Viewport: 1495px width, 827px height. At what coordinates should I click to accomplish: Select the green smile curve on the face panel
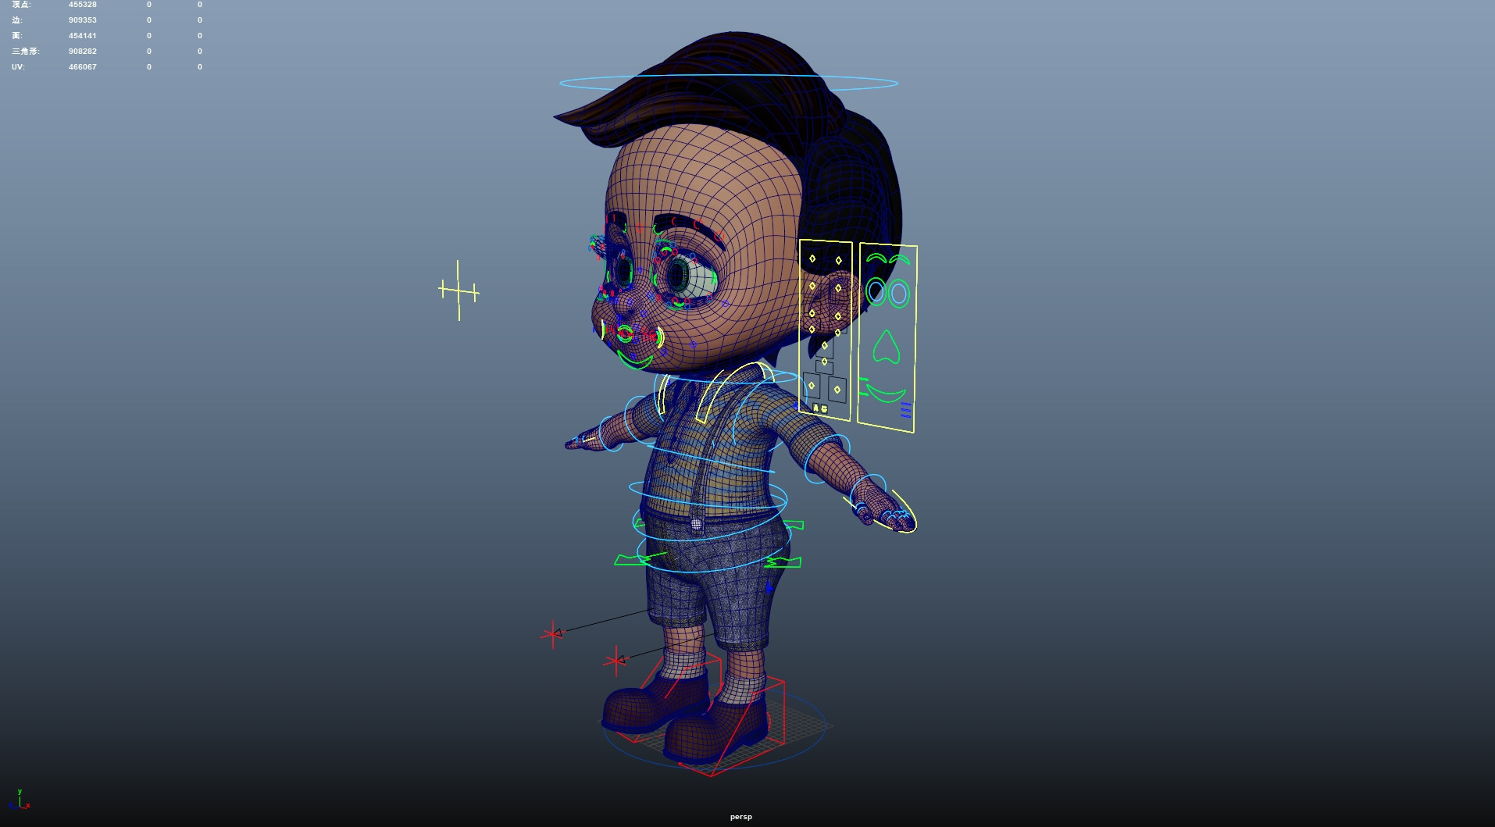click(885, 393)
